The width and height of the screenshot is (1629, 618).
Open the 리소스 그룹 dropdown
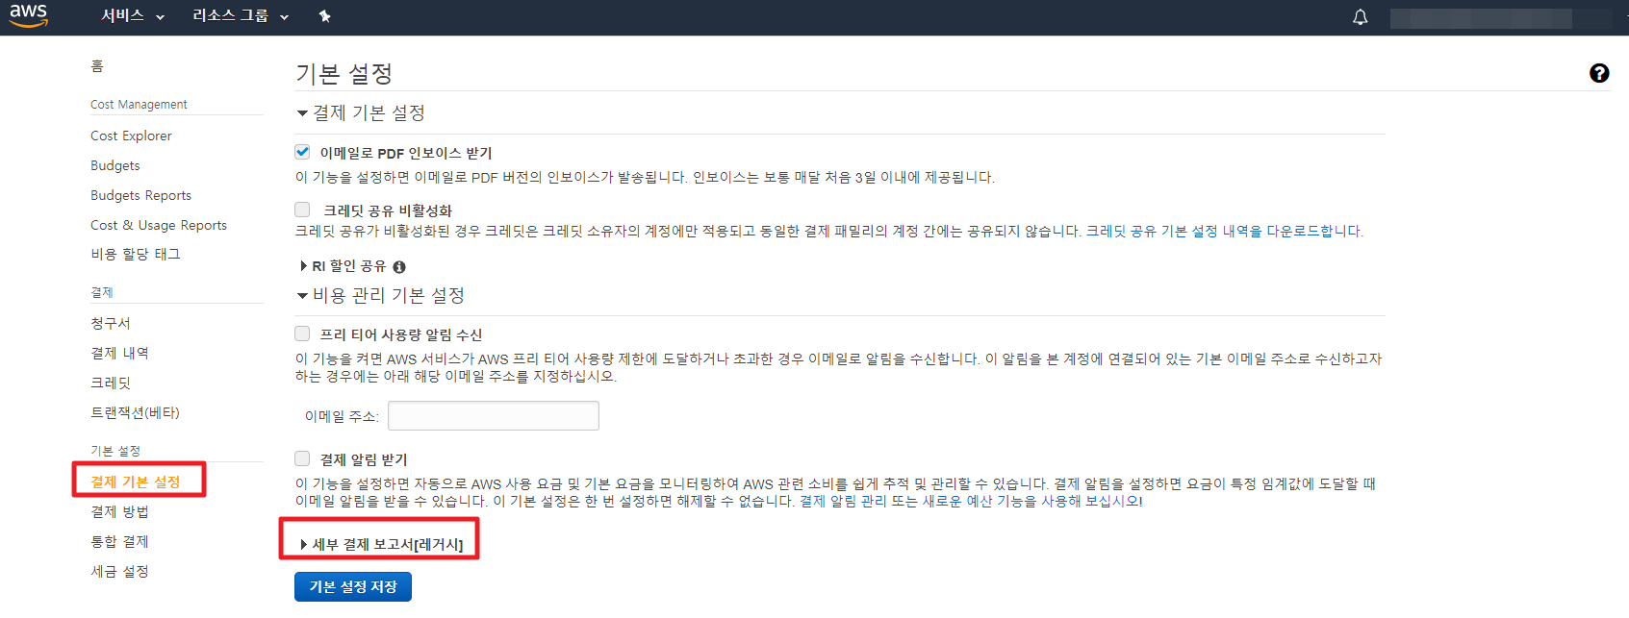click(x=241, y=16)
